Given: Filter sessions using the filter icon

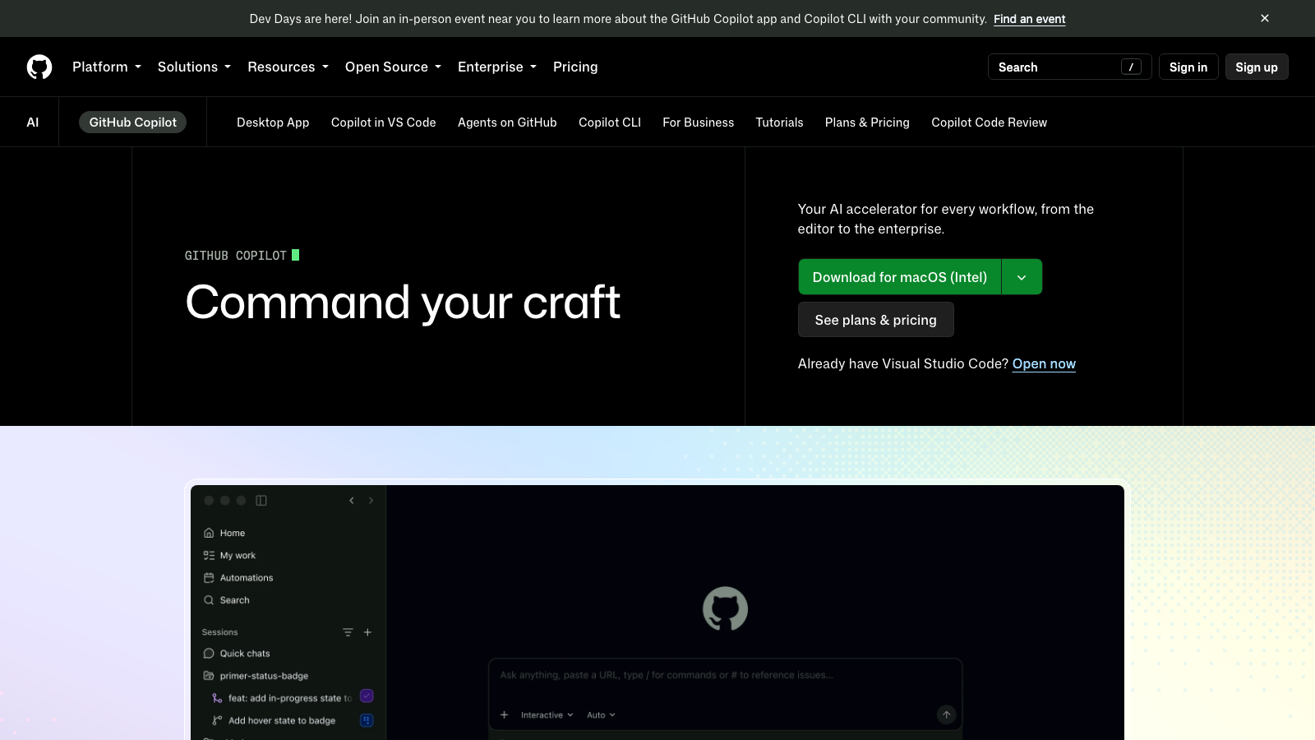Looking at the screenshot, I should point(348,632).
